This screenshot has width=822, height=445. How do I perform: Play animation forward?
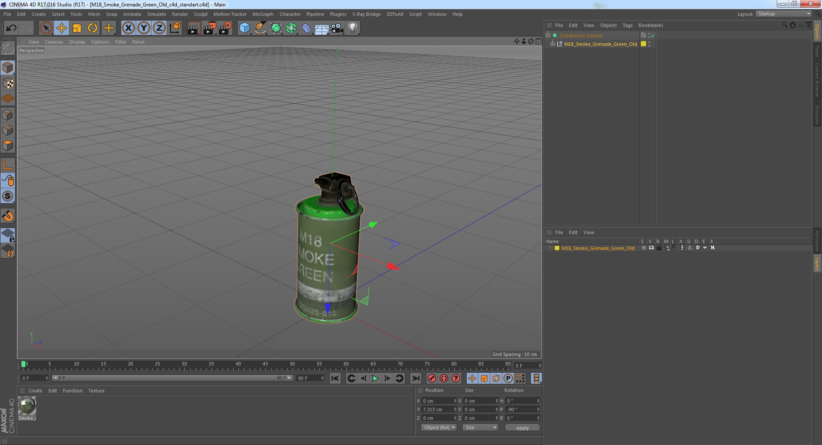coord(375,378)
